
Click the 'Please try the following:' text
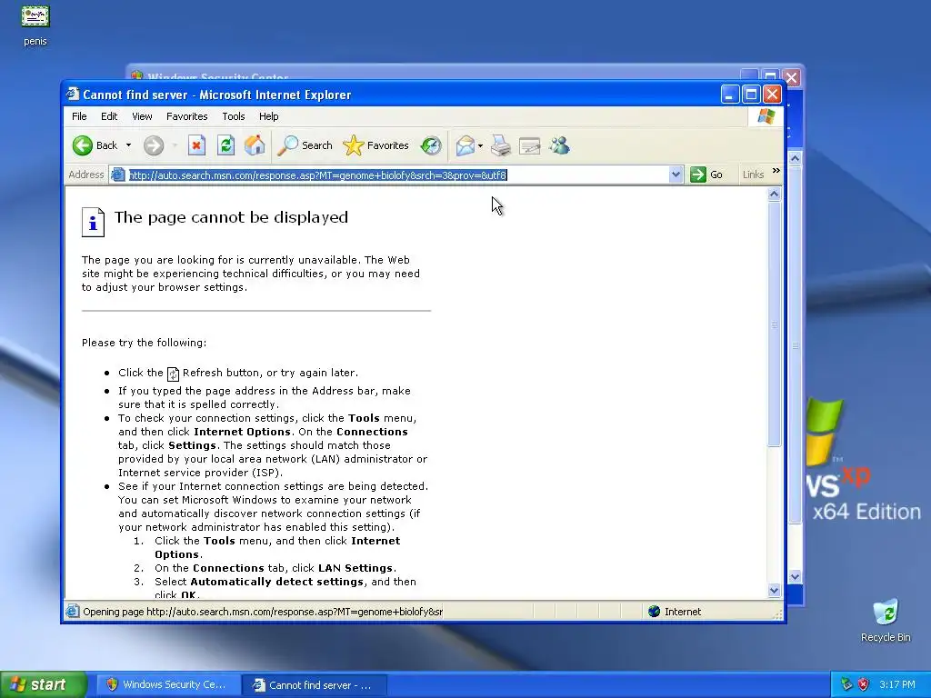(x=145, y=343)
